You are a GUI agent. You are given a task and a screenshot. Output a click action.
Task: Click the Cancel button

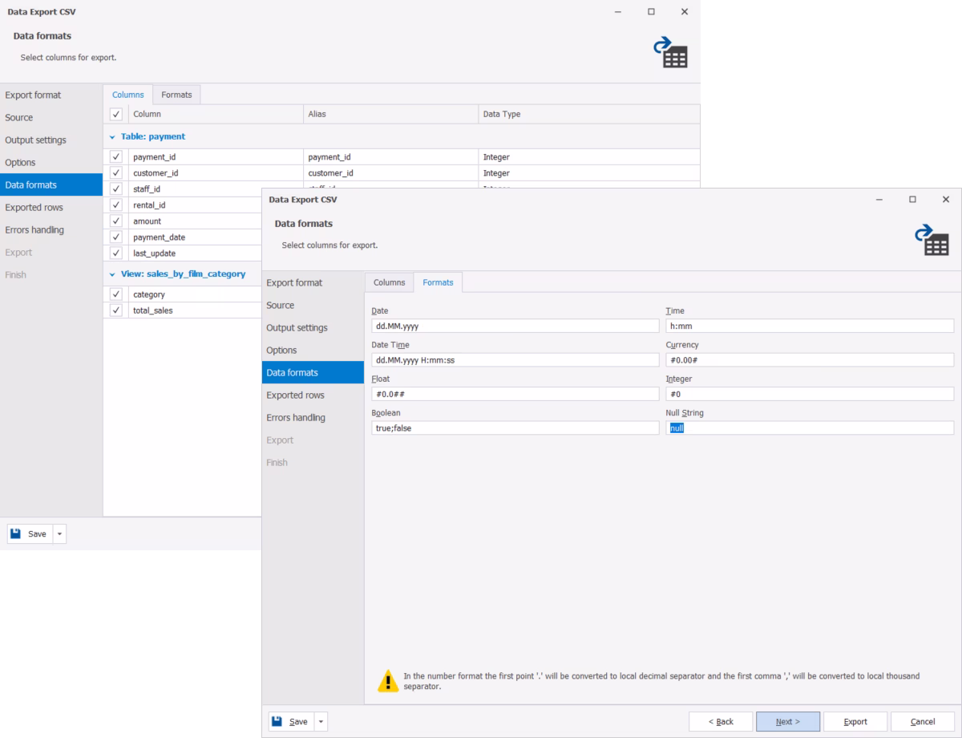[x=923, y=721]
